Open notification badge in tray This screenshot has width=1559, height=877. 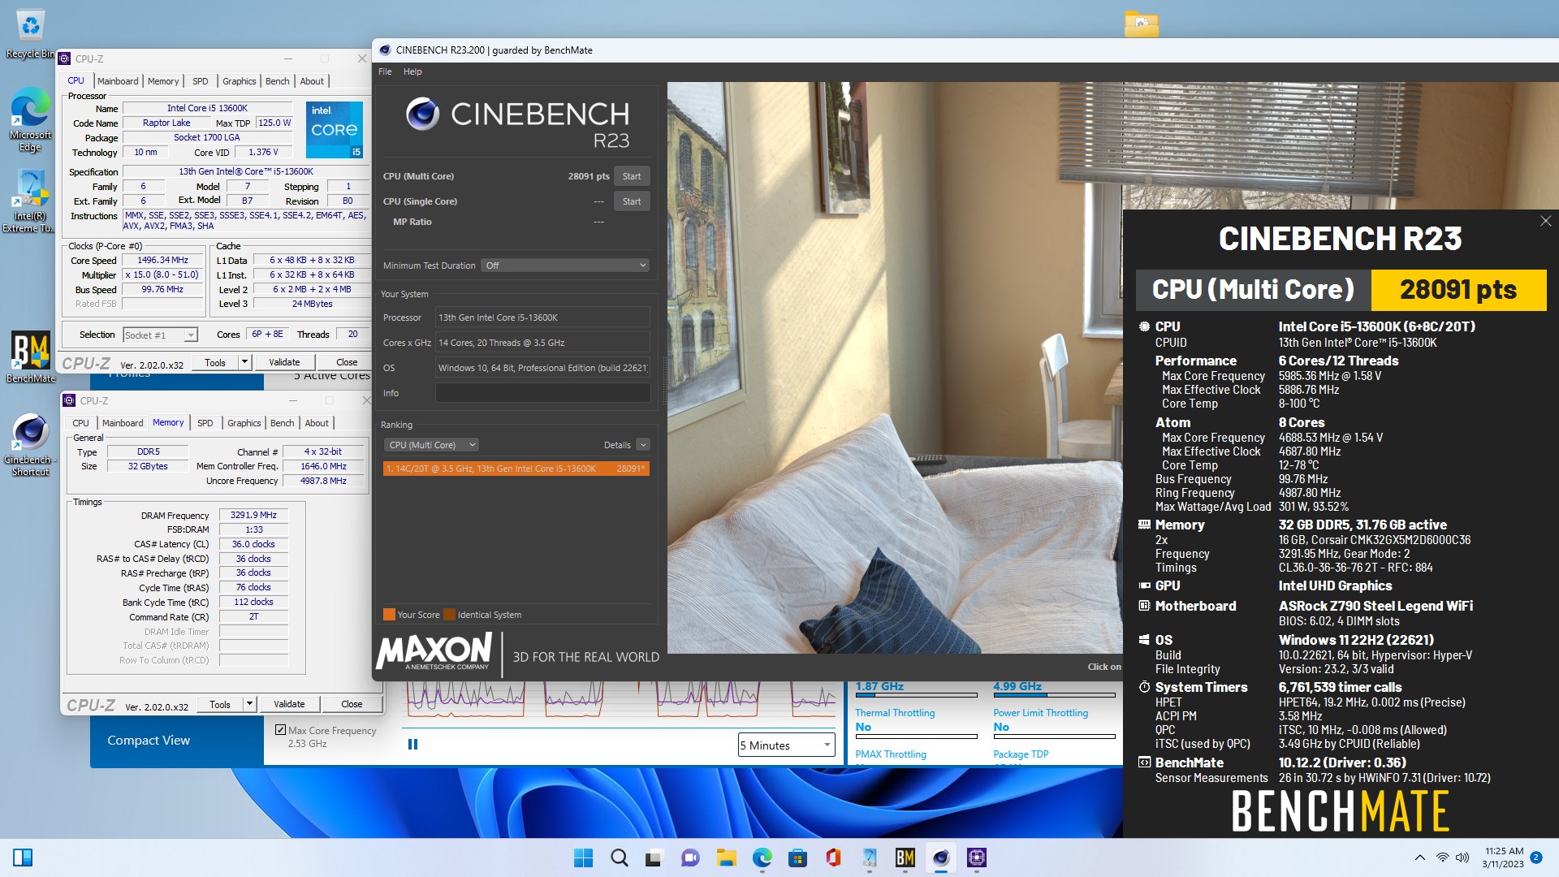pyautogui.click(x=1536, y=857)
